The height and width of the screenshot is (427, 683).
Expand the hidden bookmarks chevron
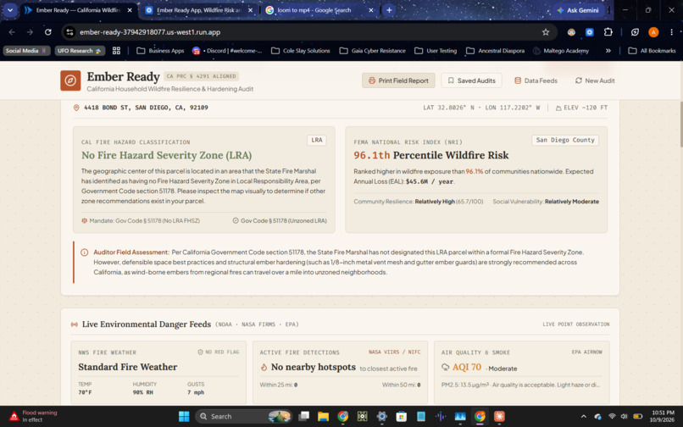coord(608,51)
